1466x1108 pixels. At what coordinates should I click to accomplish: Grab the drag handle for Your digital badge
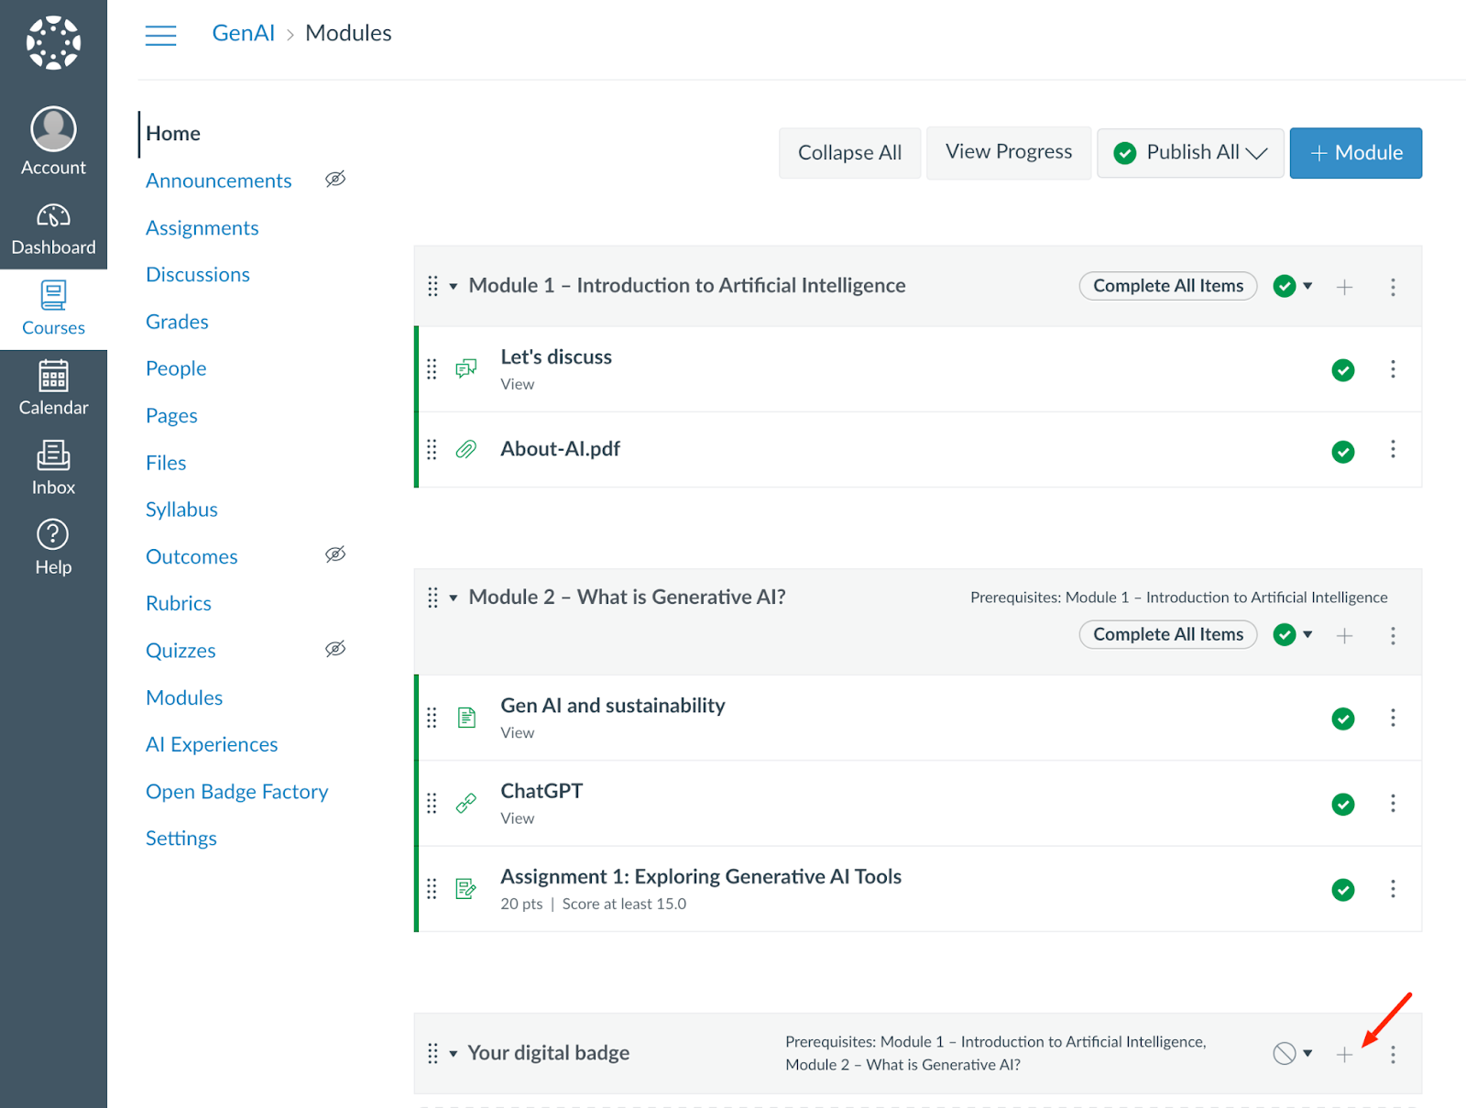tap(432, 1053)
